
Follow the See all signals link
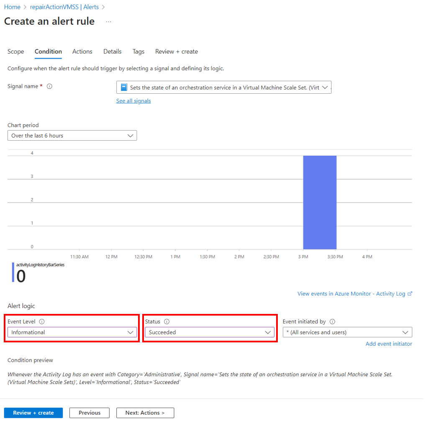(x=133, y=101)
